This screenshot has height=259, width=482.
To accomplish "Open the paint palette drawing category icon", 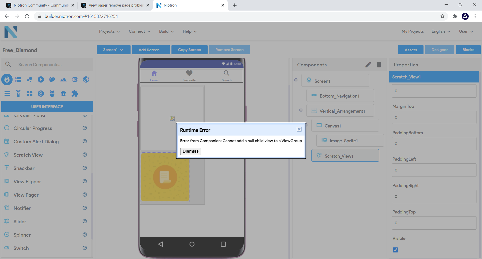I will click(52, 79).
